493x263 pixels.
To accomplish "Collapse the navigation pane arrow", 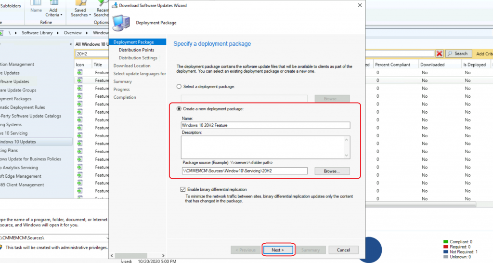I will click(70, 44).
